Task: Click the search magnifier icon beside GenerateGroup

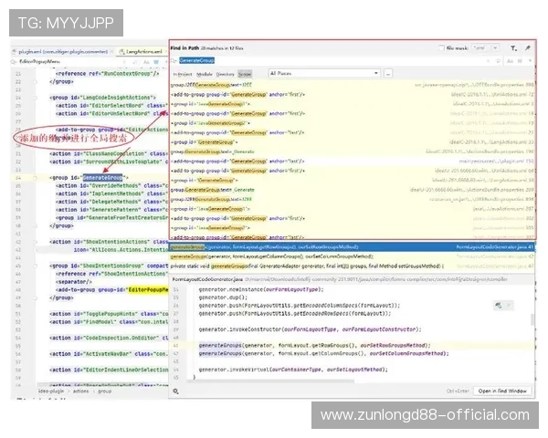Action: (174, 59)
